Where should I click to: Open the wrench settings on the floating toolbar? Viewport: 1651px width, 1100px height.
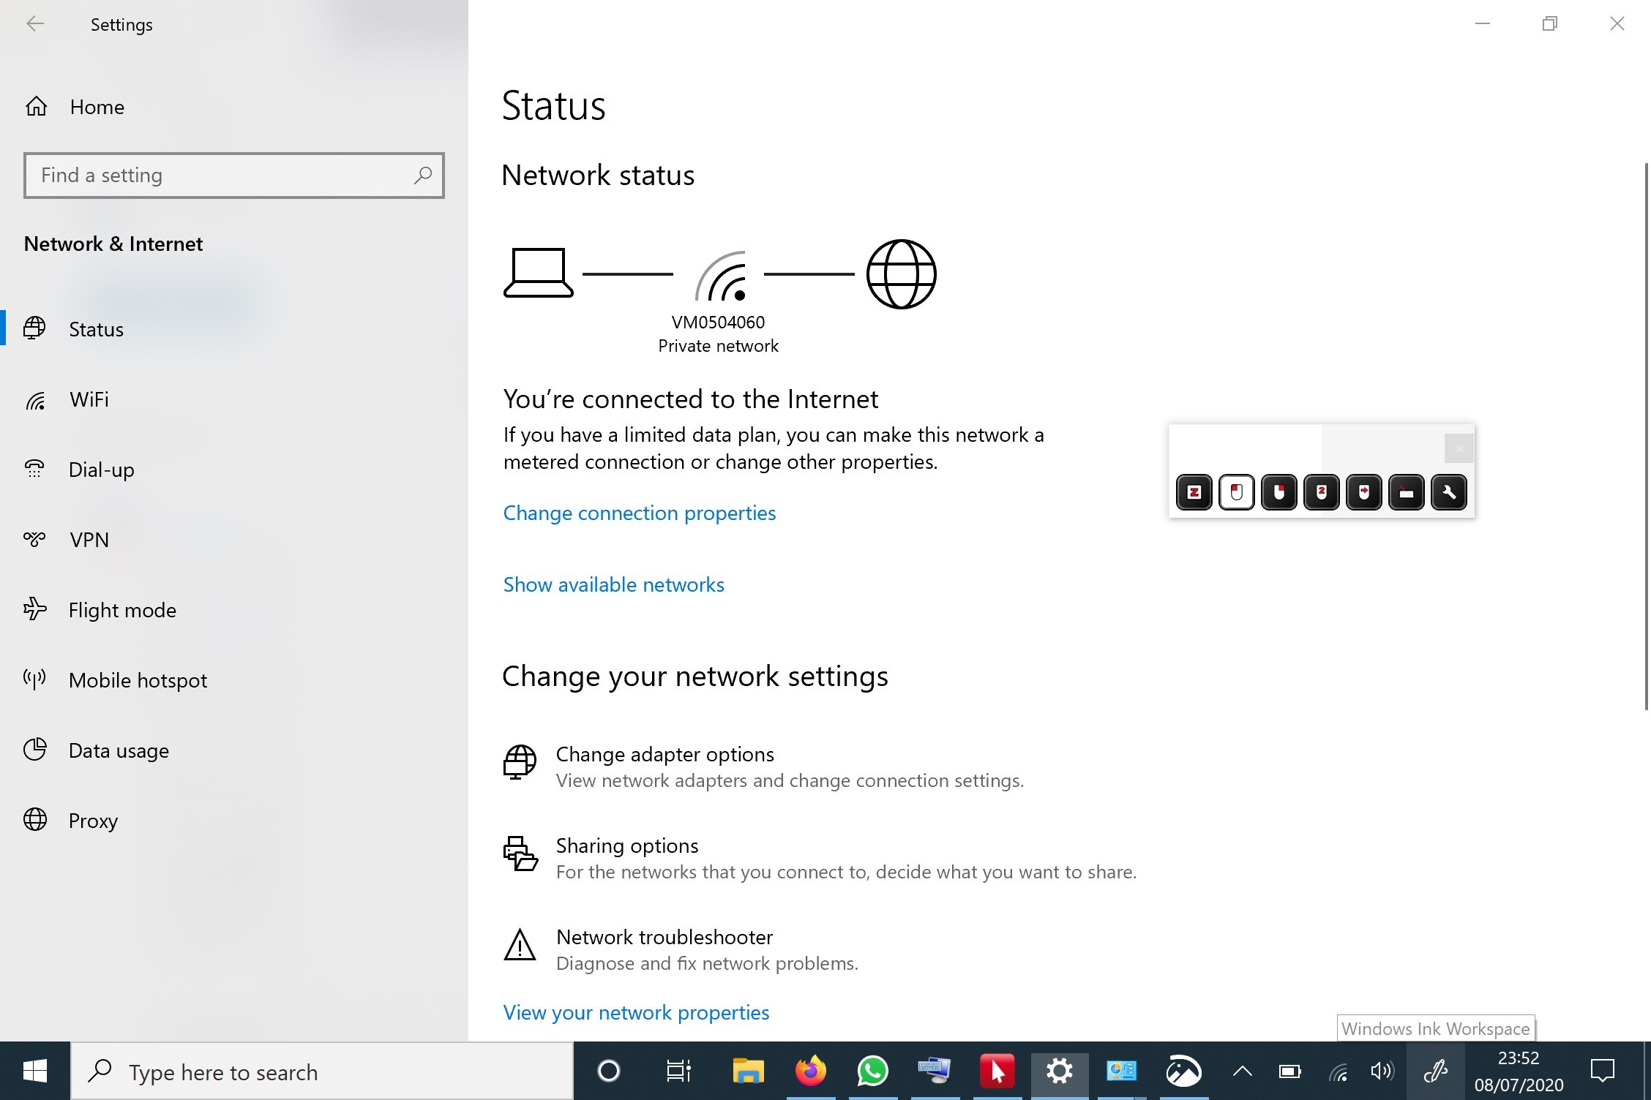1449,492
